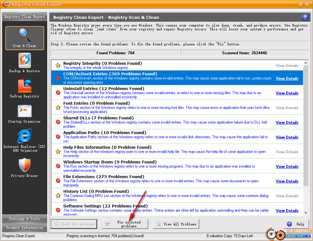Click red error icon for Uninstall Entries
The width and height of the screenshot is (313, 241).
click(58, 93)
